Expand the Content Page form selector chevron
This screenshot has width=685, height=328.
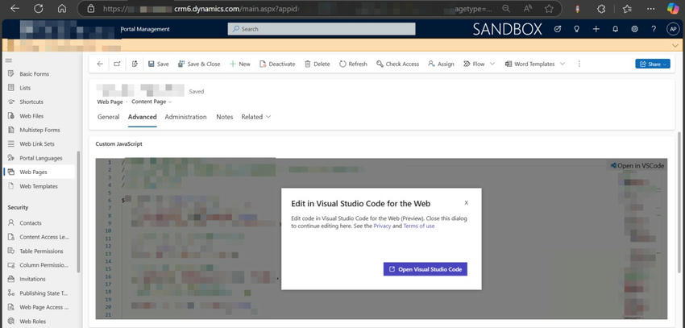coord(170,102)
